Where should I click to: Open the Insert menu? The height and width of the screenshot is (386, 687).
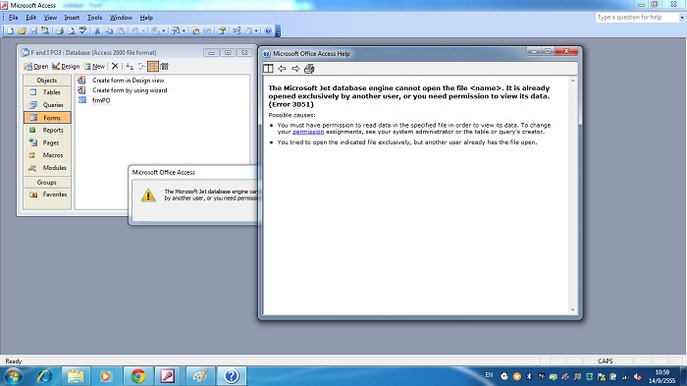[x=72, y=18]
